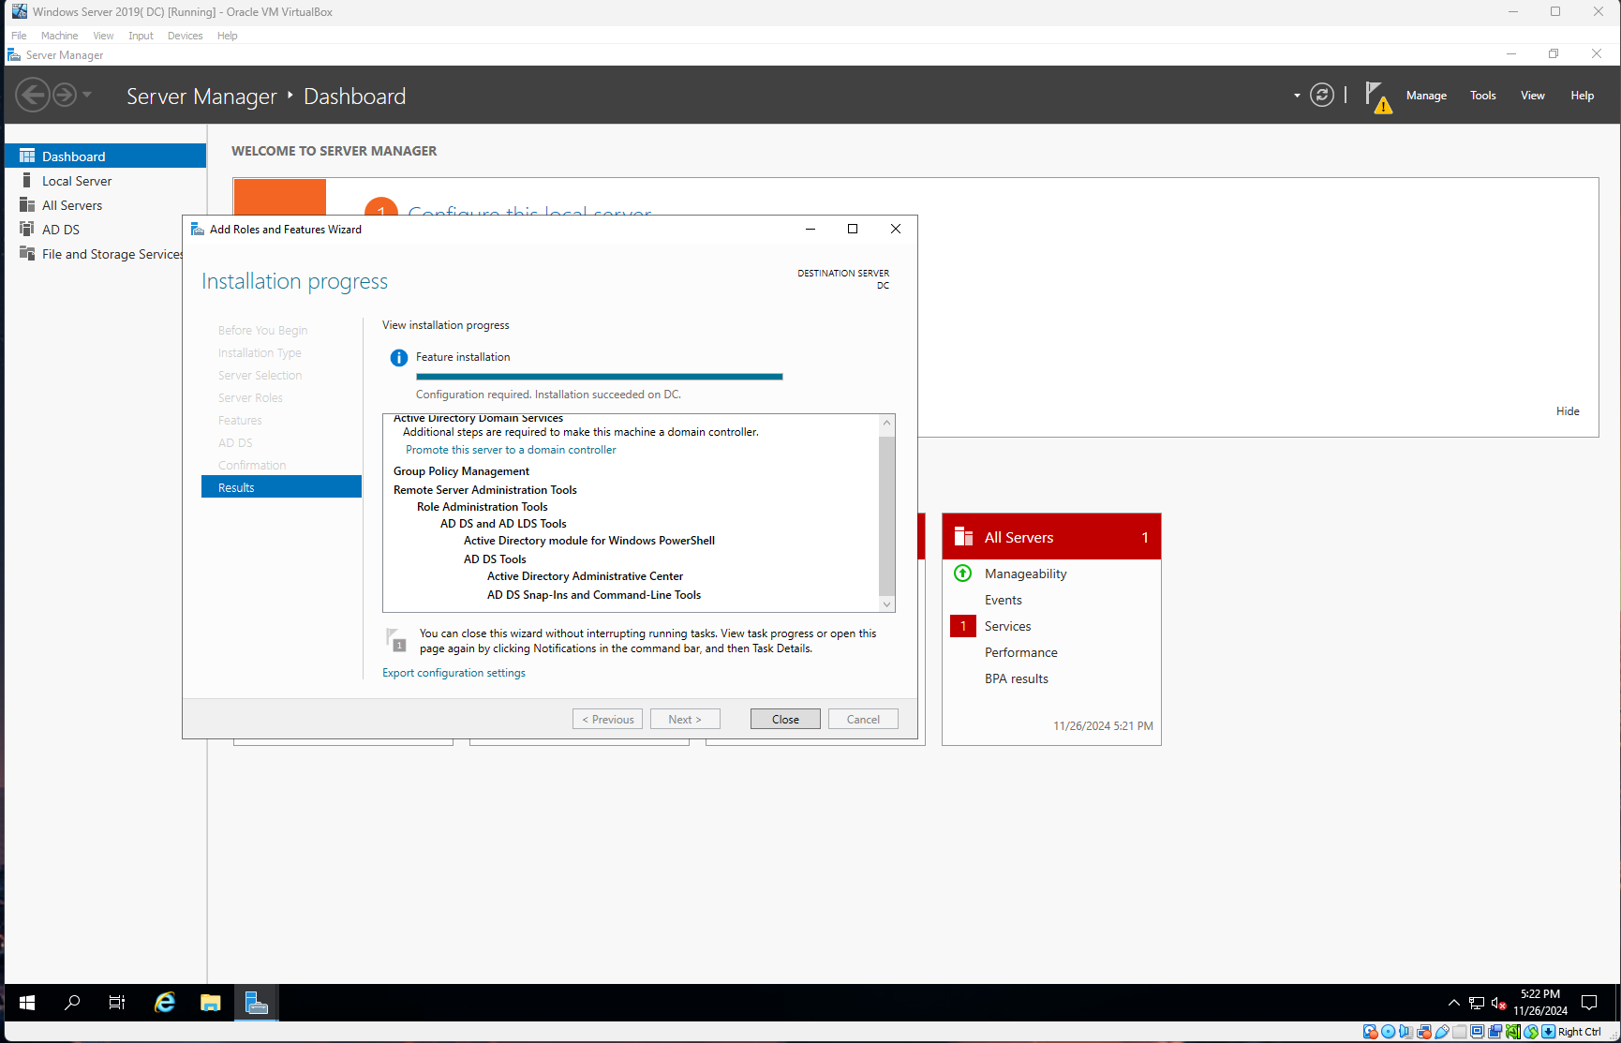Click the green Manageability status icon

point(962,573)
